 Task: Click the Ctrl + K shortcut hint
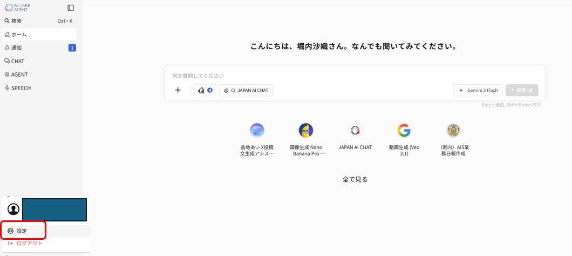65,21
